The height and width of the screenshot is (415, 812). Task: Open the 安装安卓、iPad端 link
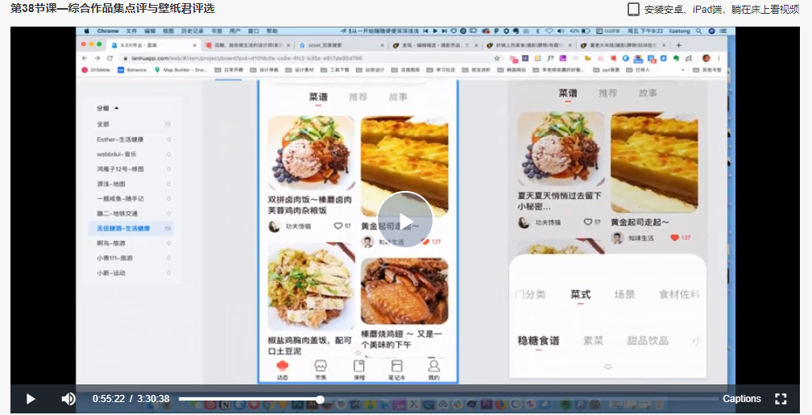(x=722, y=10)
